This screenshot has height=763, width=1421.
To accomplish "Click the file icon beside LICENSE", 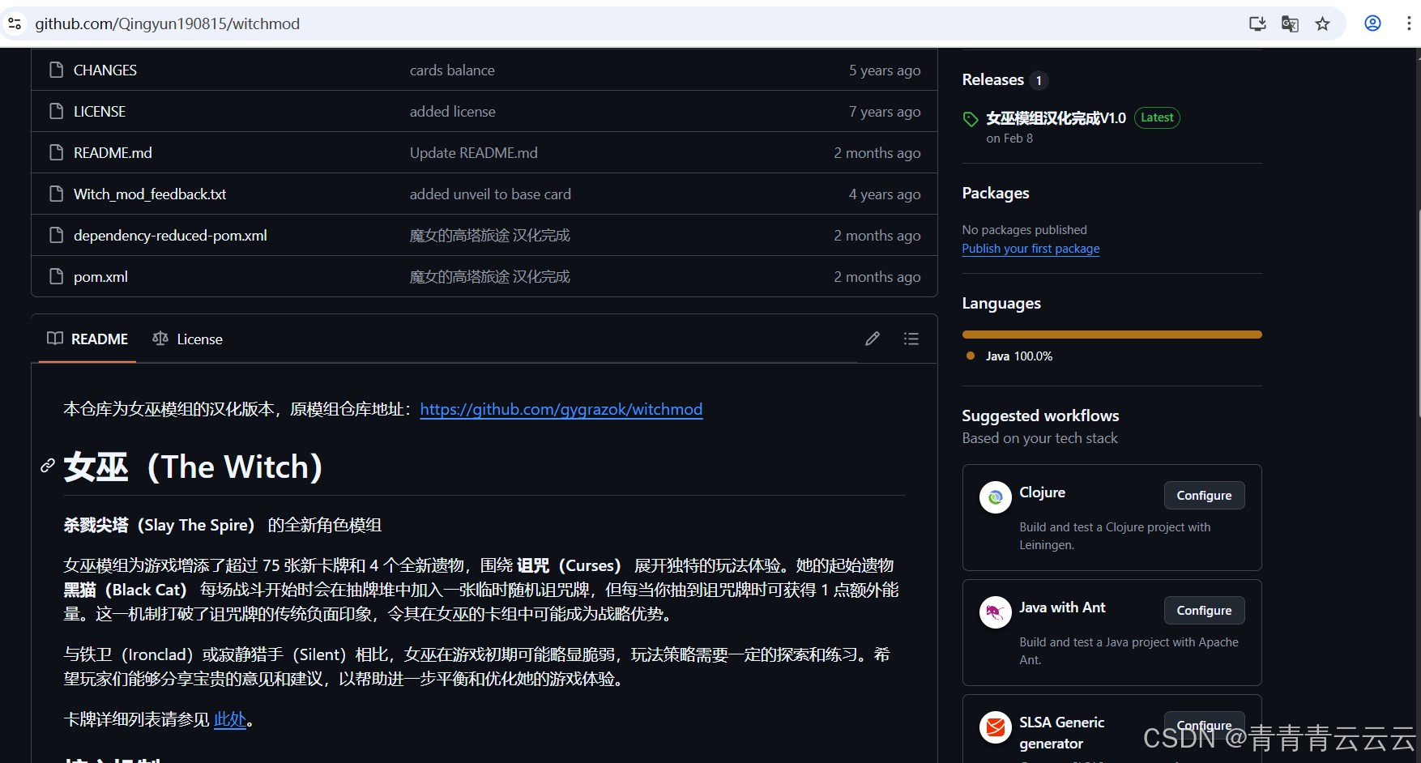I will tap(56, 111).
